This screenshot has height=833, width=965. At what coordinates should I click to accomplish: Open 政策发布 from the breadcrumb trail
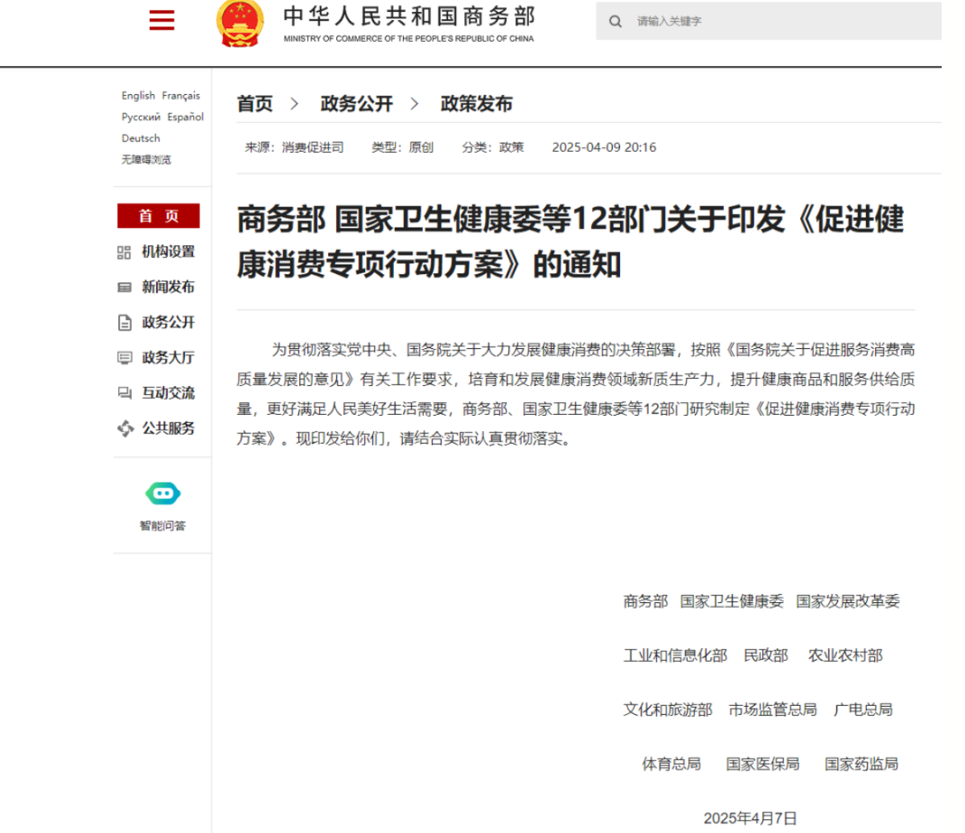coord(477,104)
